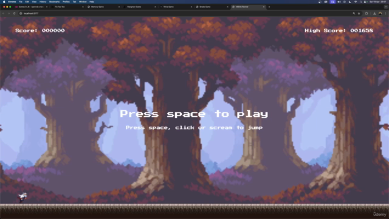Open the Wi-Fi status menu
Screen dimensions: 389x219
355,2
